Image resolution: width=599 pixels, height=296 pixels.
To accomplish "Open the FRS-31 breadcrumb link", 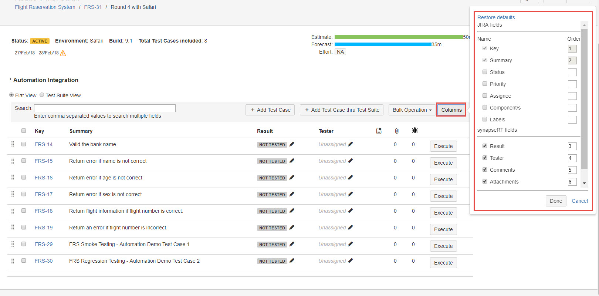I will coord(93,7).
